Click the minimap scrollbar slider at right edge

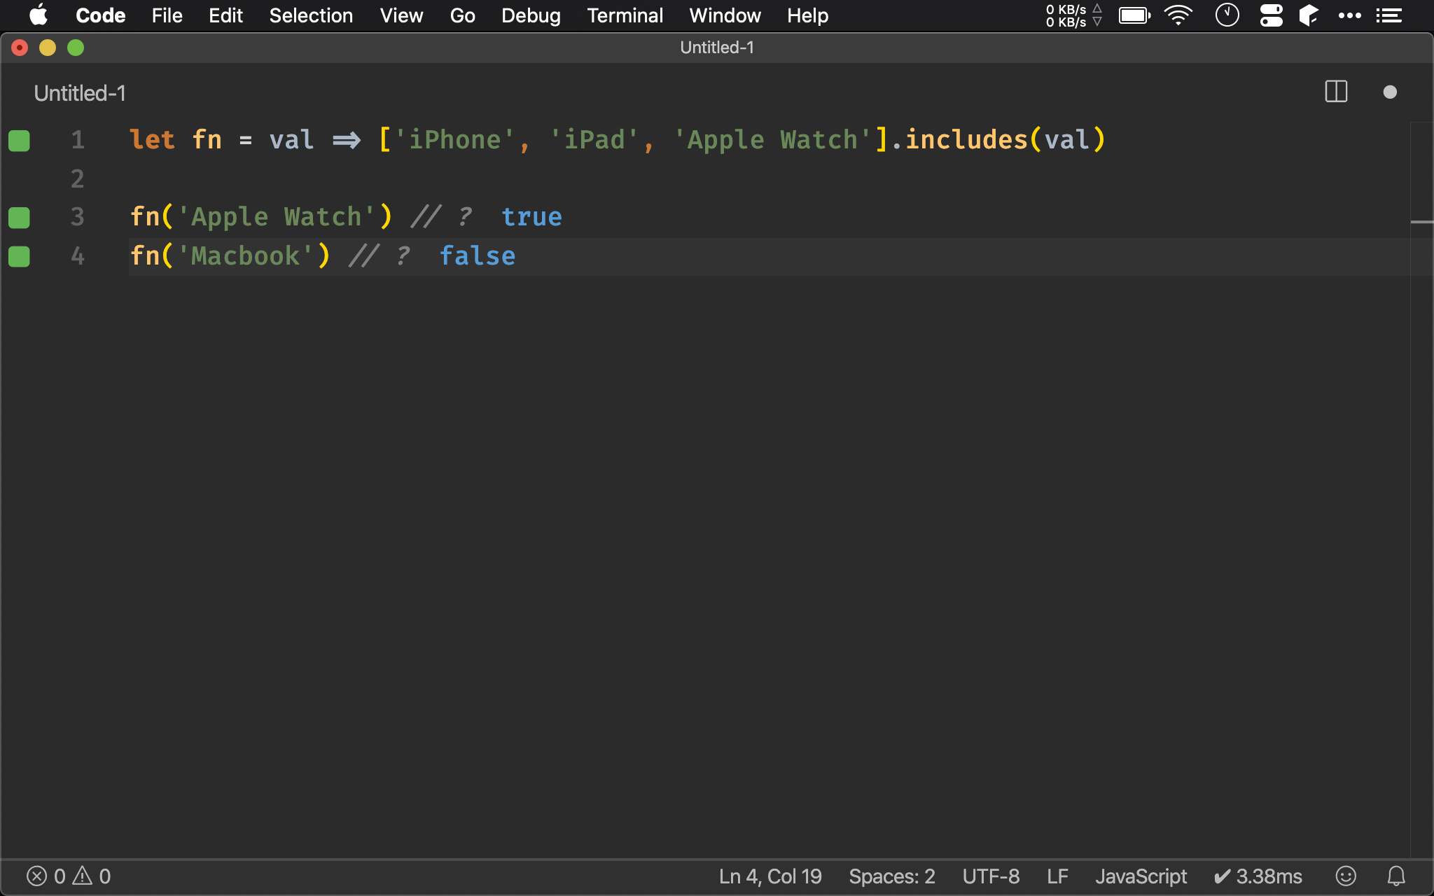[1421, 222]
